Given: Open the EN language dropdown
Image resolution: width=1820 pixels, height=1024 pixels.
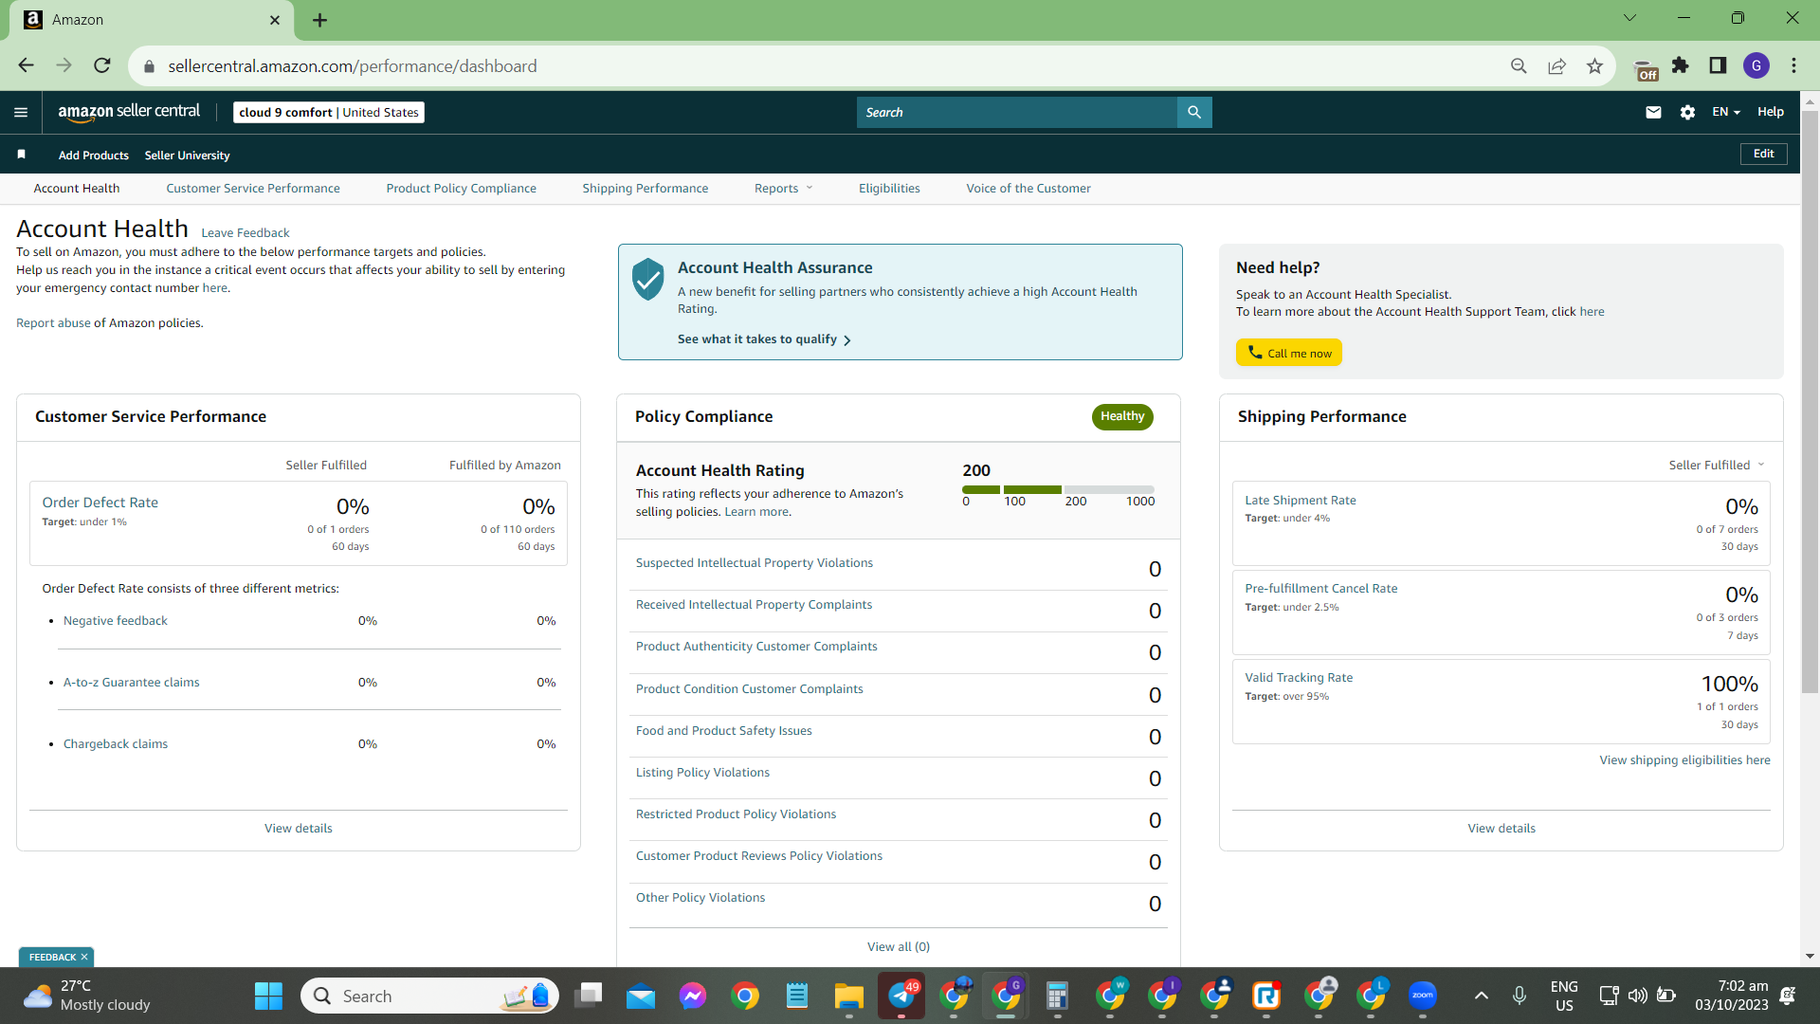Looking at the screenshot, I should point(1725,112).
